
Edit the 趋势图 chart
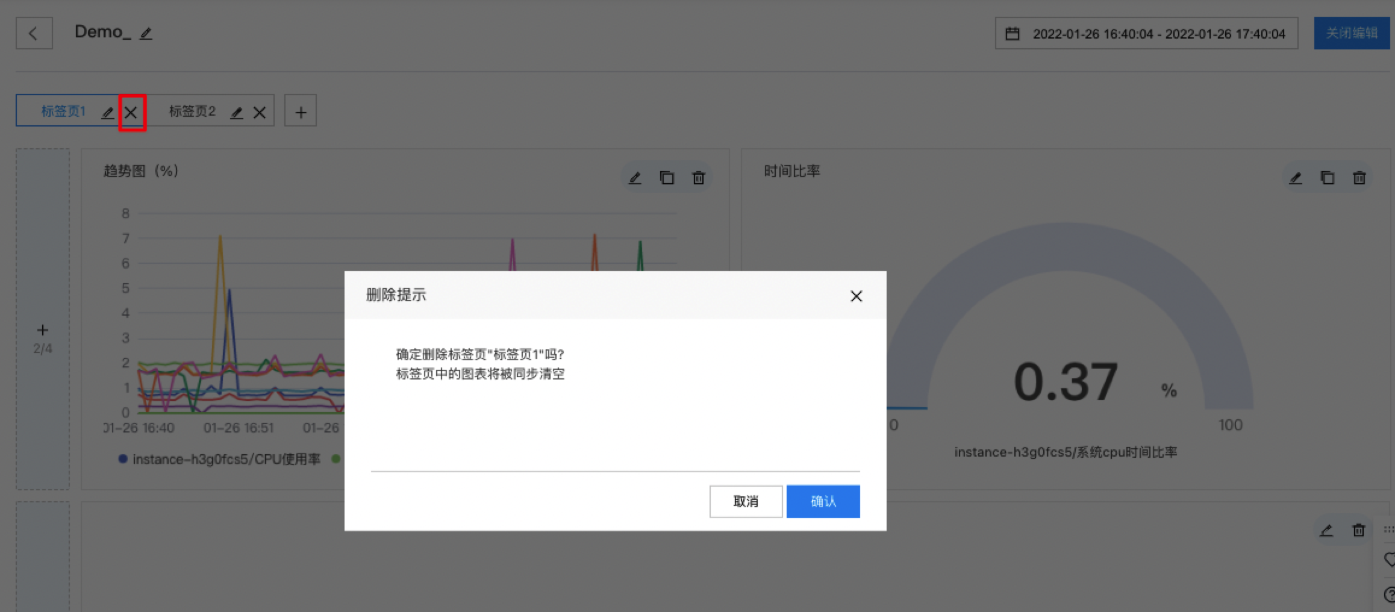click(x=635, y=178)
